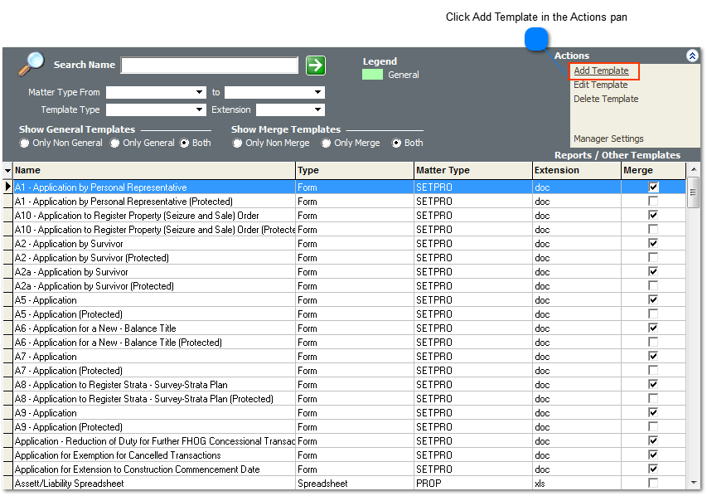Open the Matter Type 'to' dropdown
The width and height of the screenshot is (707, 496).
point(317,92)
